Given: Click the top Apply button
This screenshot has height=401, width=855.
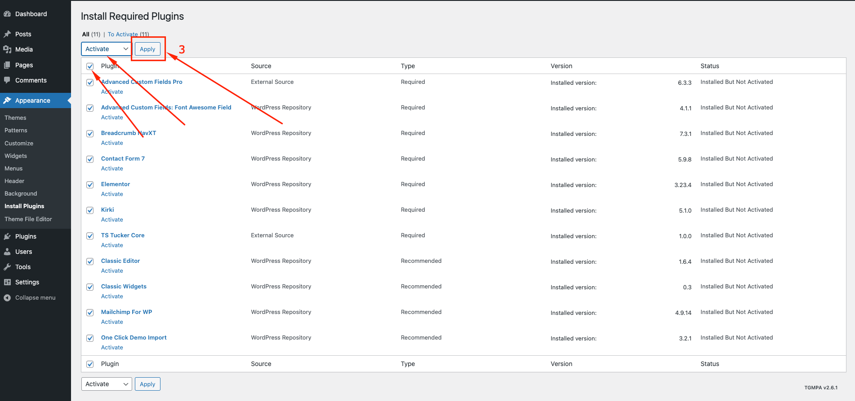Looking at the screenshot, I should (147, 49).
